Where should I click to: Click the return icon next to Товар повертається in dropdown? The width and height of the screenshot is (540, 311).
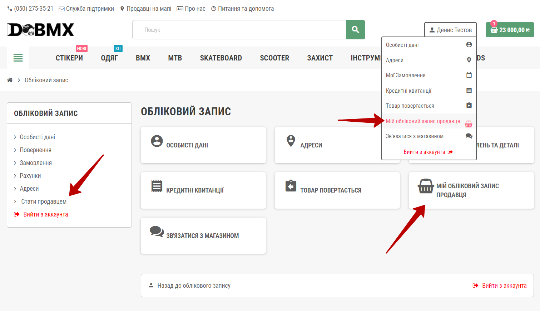(x=469, y=106)
